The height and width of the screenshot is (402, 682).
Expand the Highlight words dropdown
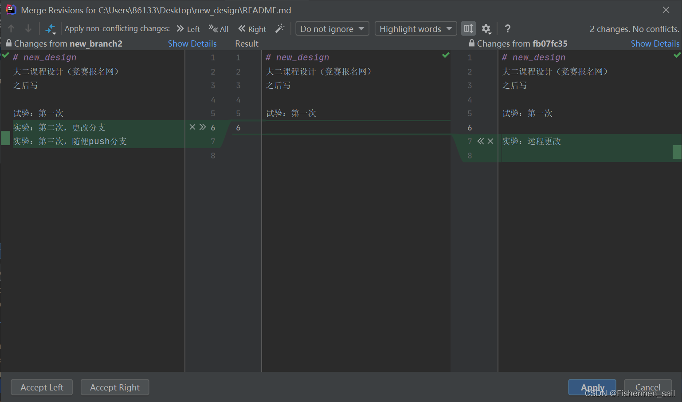click(x=415, y=29)
